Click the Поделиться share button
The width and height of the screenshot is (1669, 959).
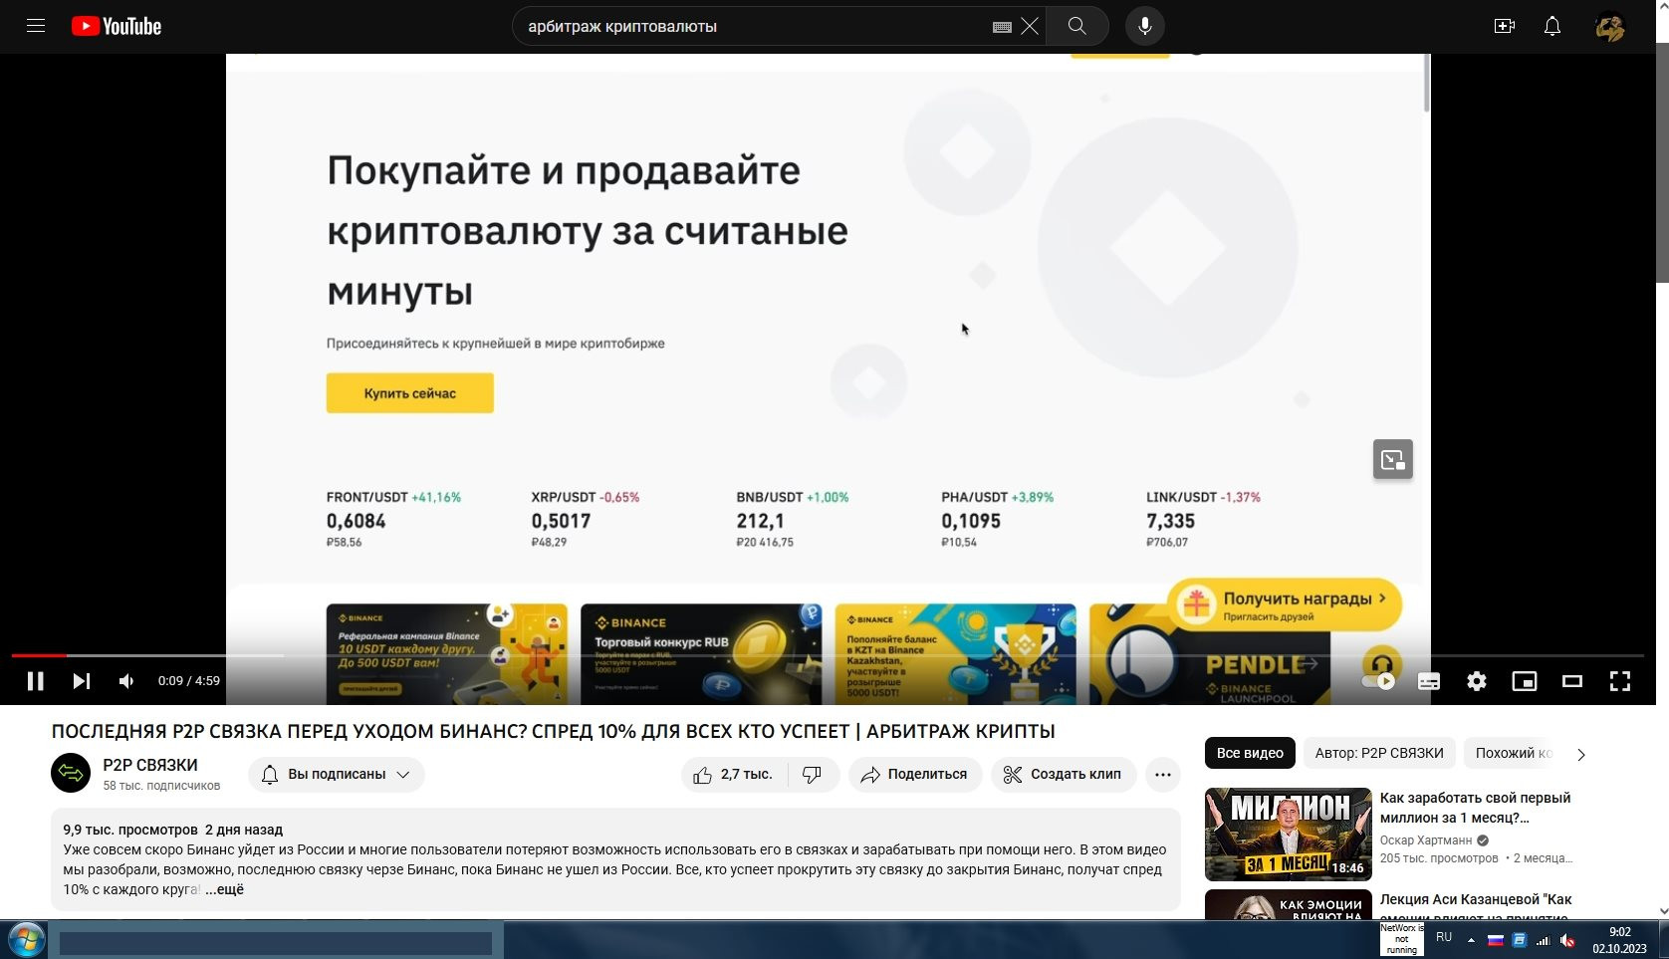pyautogui.click(x=915, y=774)
